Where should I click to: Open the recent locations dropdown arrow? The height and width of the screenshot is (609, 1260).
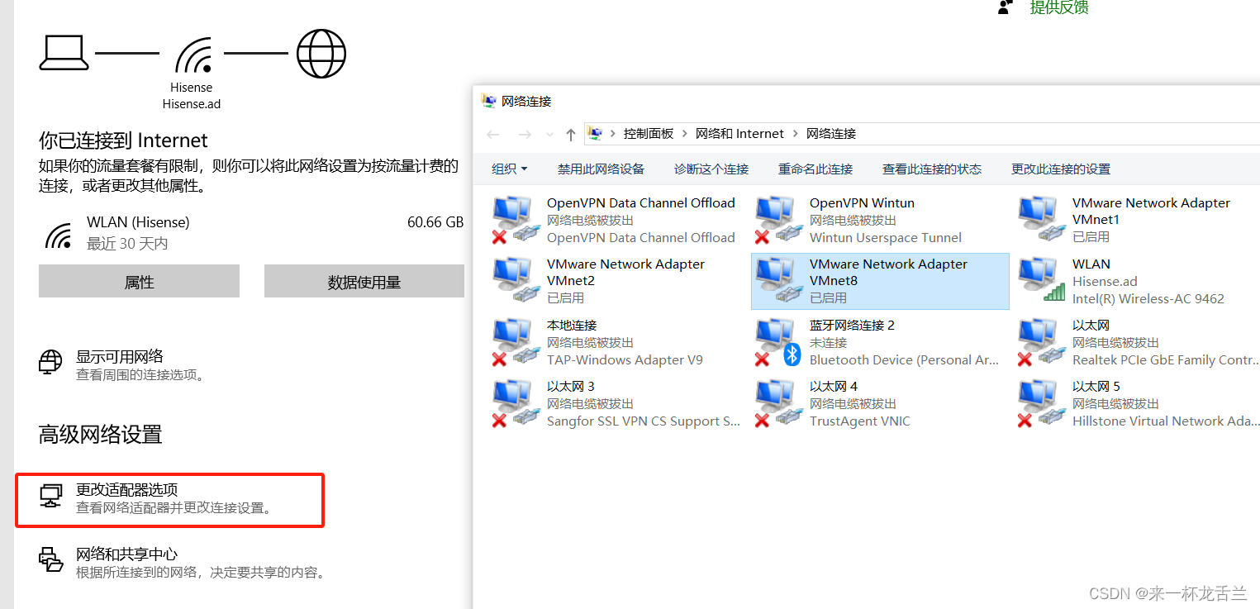click(549, 135)
